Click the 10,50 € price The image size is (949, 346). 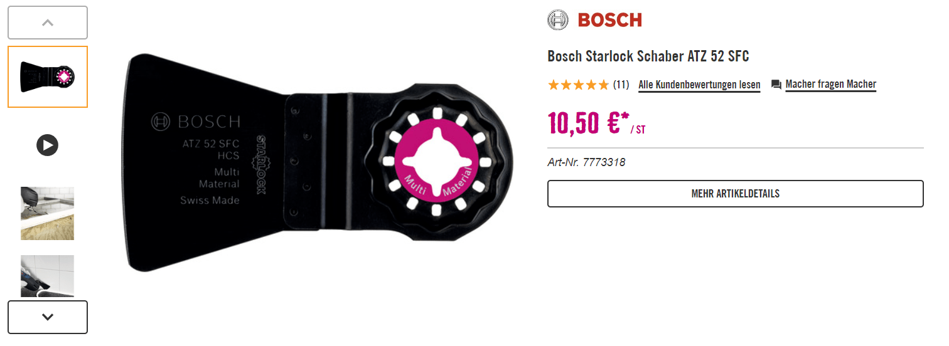click(584, 123)
